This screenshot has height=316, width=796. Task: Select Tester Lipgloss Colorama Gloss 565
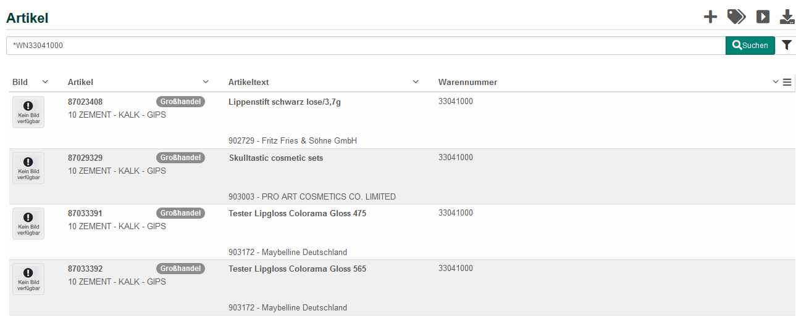297,269
